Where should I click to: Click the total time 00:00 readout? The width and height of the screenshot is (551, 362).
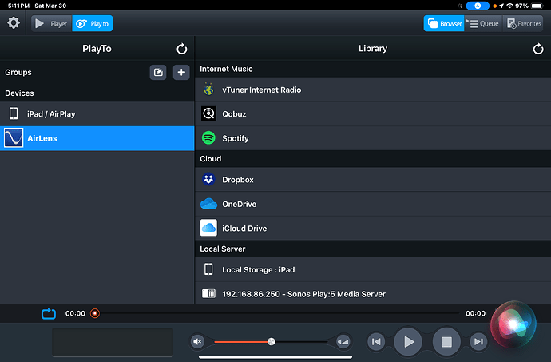click(475, 313)
